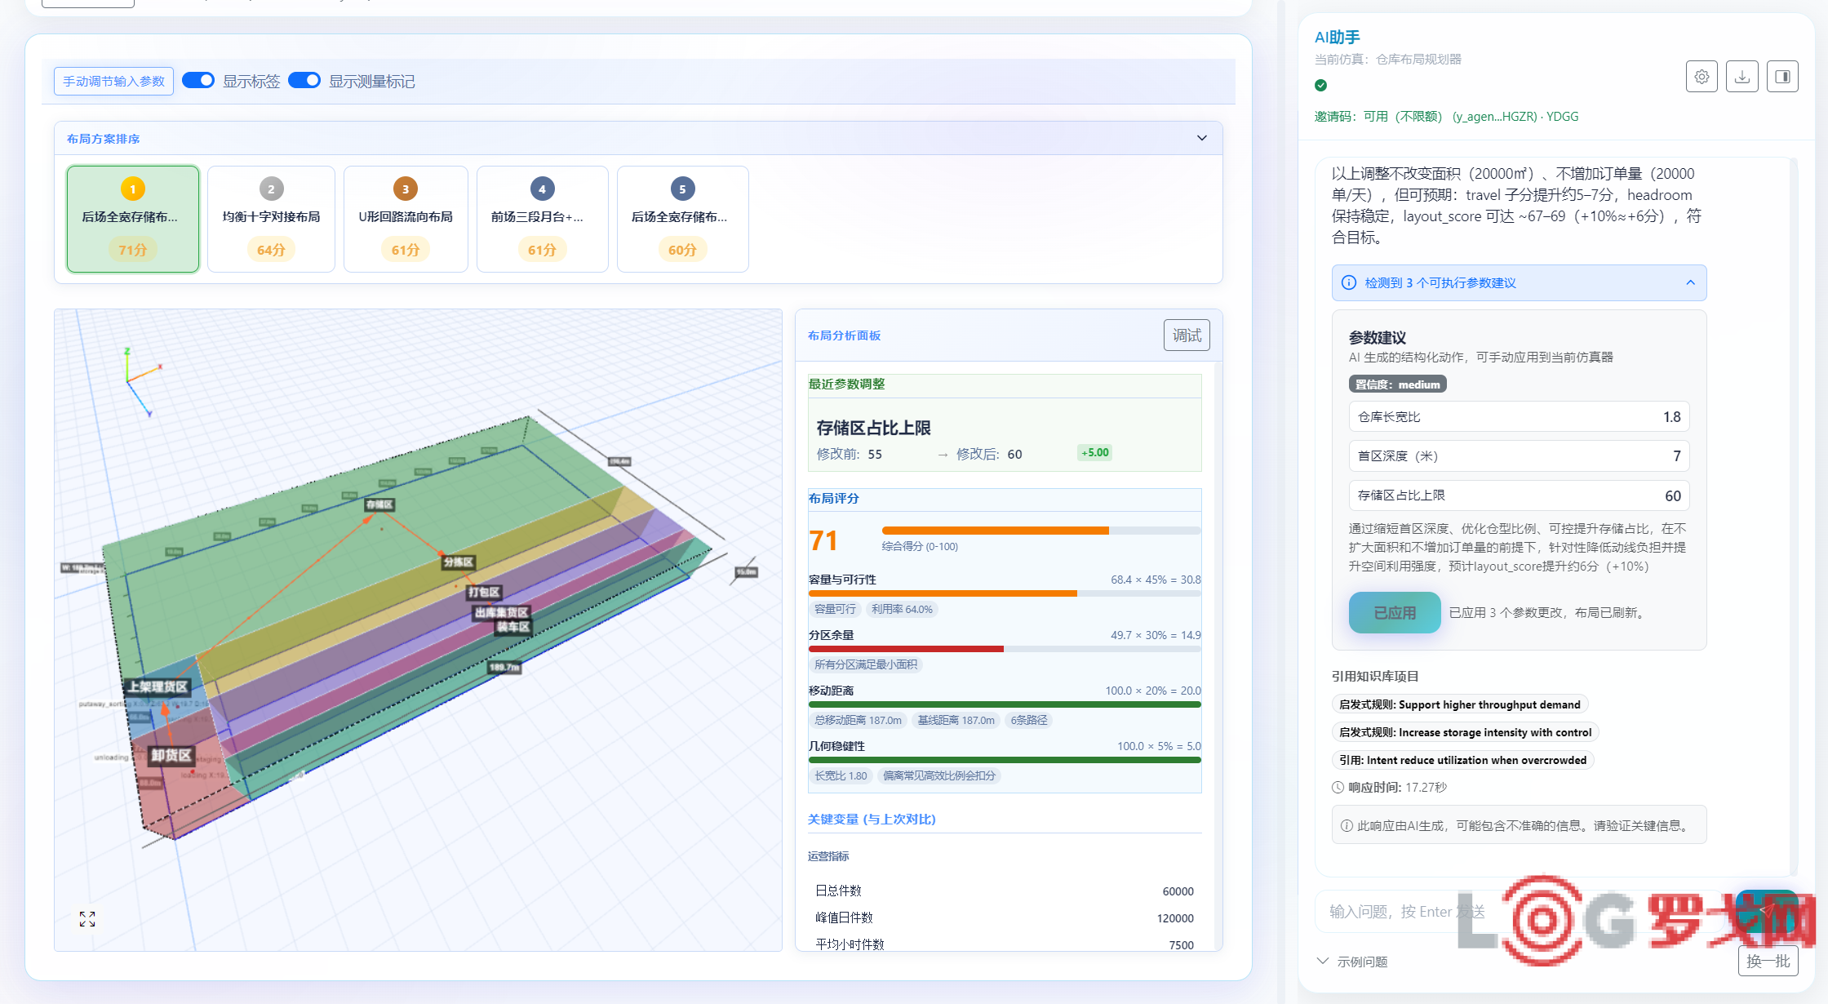1828x1004 pixels.
Task: Click the download icon in AI panel
Action: (x=1742, y=77)
